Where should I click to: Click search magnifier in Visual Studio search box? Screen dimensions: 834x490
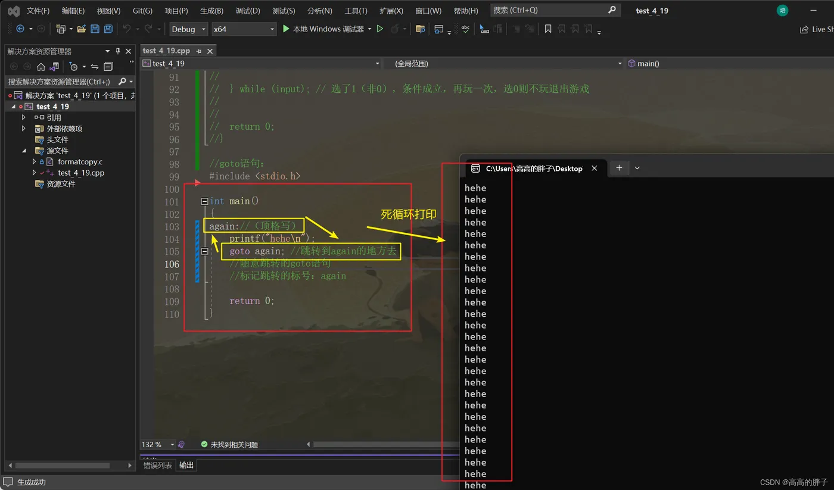pyautogui.click(x=612, y=10)
